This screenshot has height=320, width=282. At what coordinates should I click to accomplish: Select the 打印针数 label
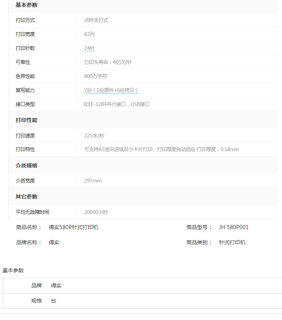coord(25,48)
